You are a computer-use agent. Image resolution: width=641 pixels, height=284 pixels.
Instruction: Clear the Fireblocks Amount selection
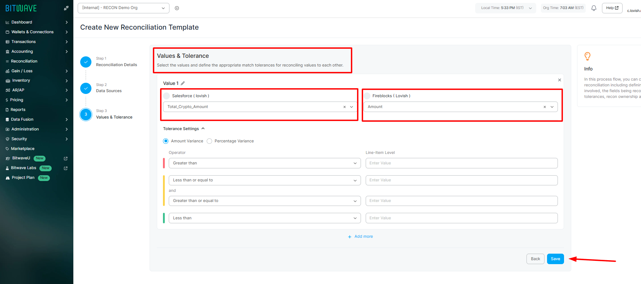click(545, 107)
